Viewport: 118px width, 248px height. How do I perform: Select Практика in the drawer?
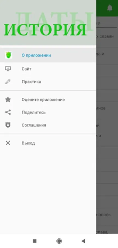pos(48,82)
